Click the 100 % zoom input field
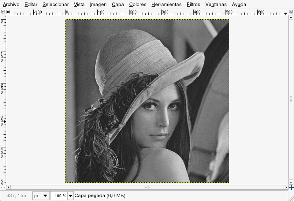The image size is (294, 201). [59, 196]
